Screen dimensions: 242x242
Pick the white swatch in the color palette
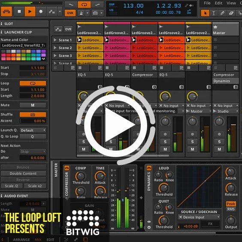(x=13, y=51)
